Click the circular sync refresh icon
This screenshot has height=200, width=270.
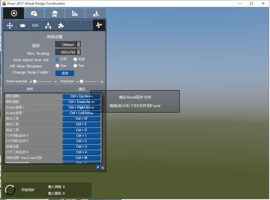[10, 190]
